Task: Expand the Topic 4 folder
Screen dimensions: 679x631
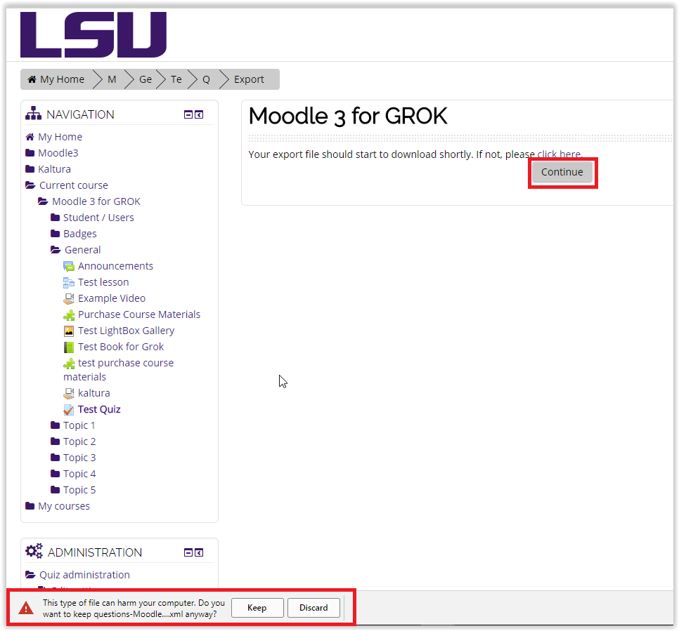Action: (x=55, y=474)
